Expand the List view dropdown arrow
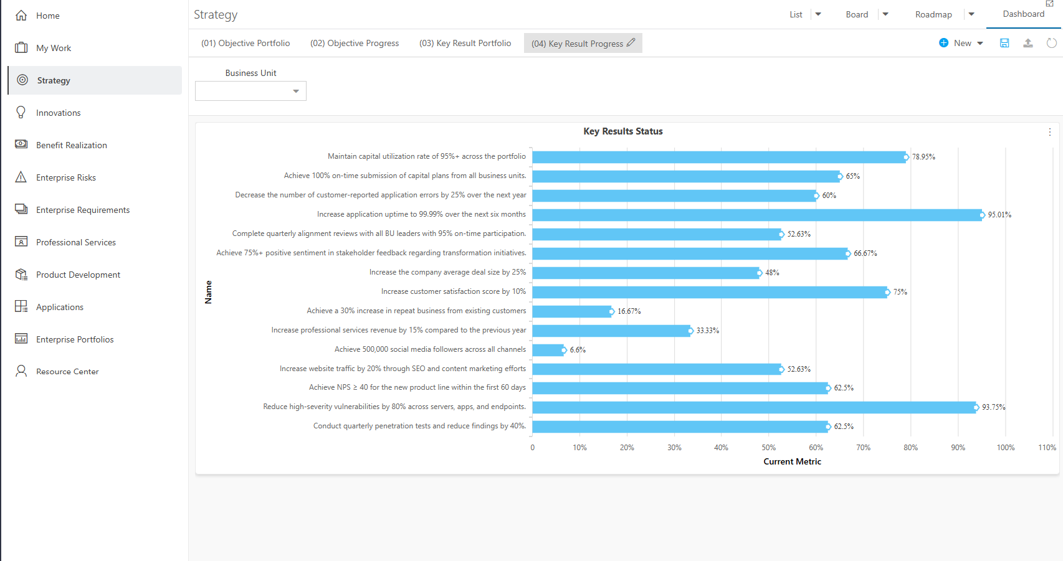The image size is (1063, 561). (x=818, y=14)
